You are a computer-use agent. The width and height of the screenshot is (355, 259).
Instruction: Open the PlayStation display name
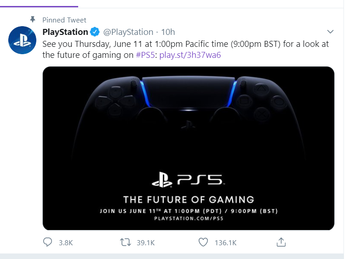point(65,32)
